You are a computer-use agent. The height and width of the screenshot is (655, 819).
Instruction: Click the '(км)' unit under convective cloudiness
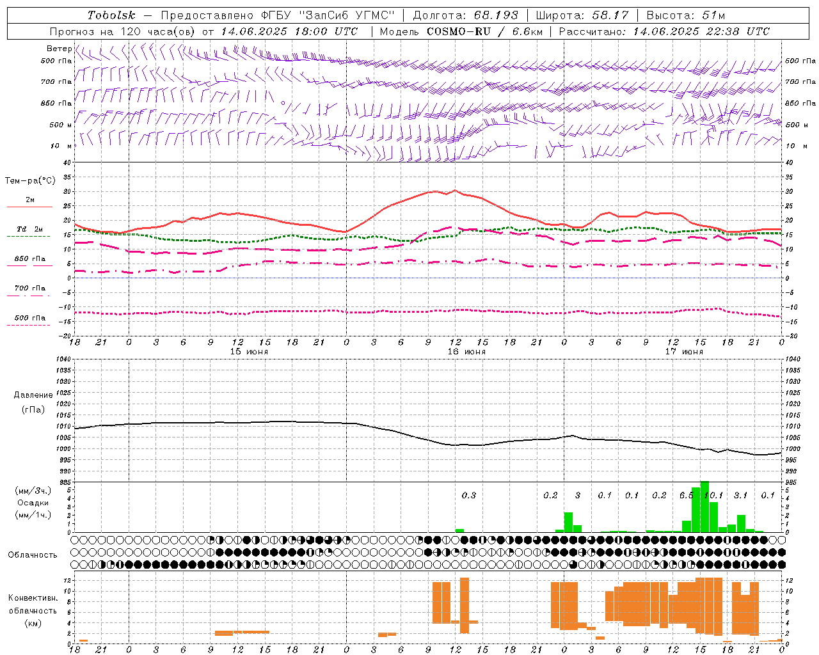[x=33, y=623]
